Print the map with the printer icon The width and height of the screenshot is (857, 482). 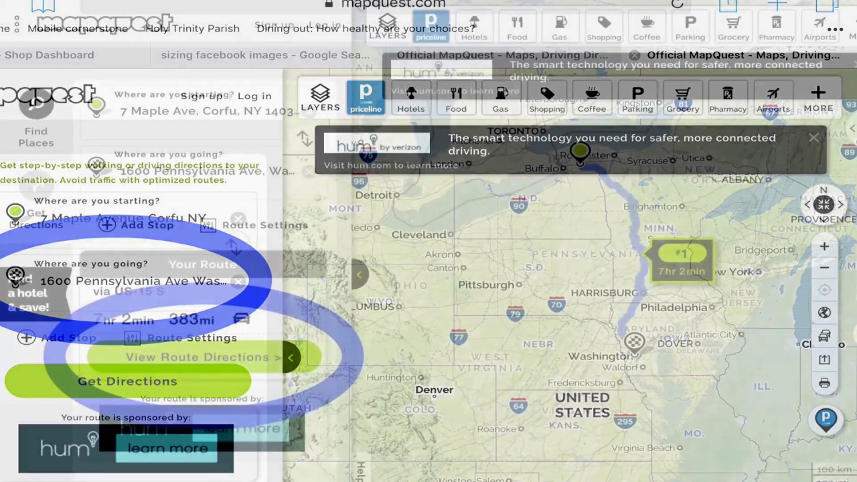[x=825, y=384]
